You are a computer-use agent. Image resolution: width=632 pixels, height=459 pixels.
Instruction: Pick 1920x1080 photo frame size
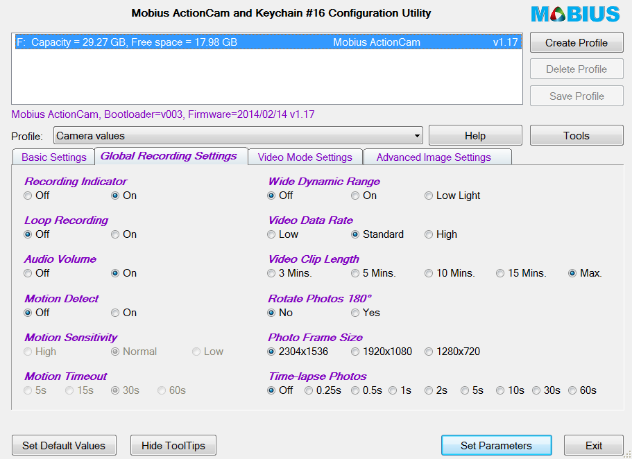tap(382, 352)
